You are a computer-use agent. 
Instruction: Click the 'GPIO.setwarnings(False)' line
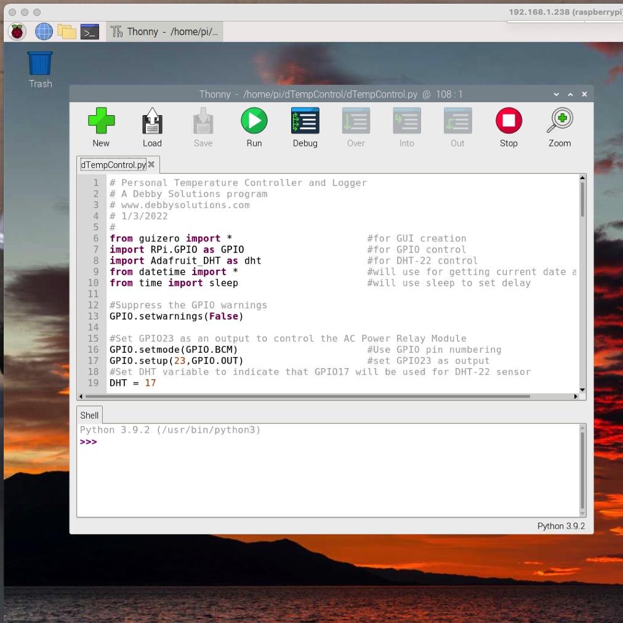click(x=177, y=316)
